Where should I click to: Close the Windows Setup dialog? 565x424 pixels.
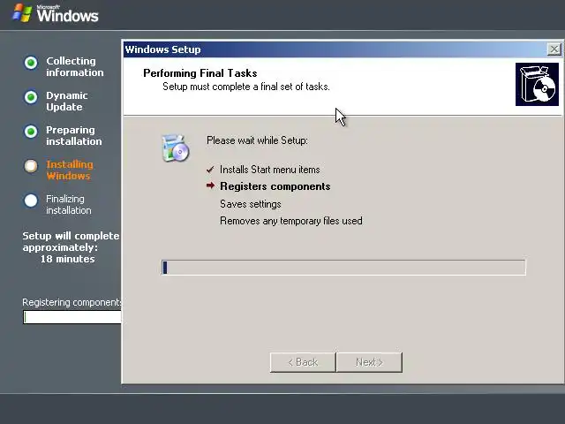[554, 49]
